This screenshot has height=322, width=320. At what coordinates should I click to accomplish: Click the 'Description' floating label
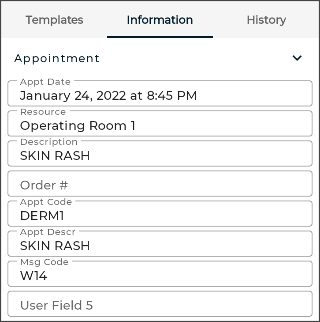pyautogui.click(x=49, y=142)
